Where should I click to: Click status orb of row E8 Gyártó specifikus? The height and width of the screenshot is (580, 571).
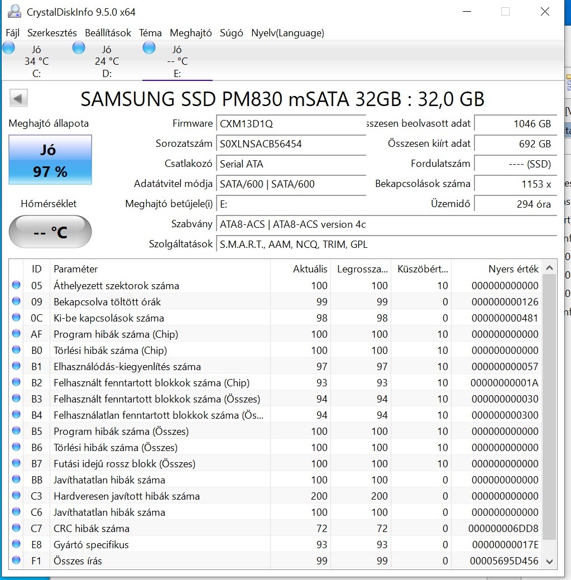[16, 544]
